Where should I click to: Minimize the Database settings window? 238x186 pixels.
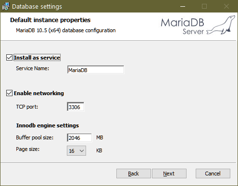tap(183, 6)
